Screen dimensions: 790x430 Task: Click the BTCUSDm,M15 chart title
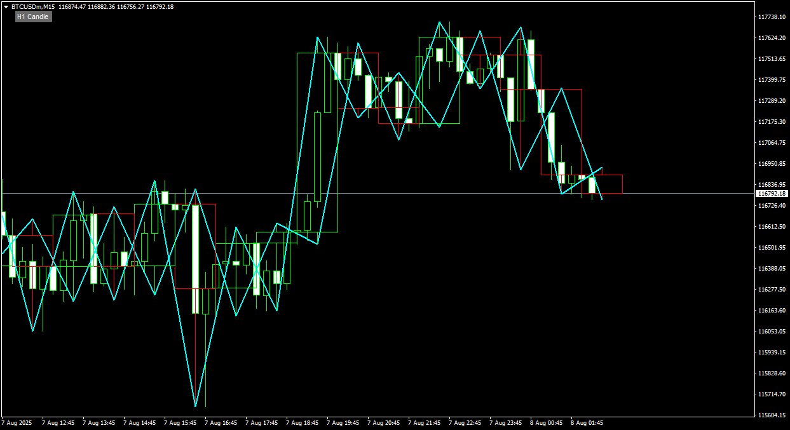click(x=32, y=7)
